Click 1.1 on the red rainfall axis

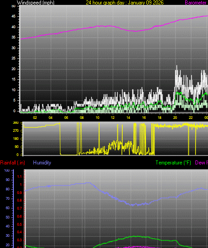[x=19, y=177]
